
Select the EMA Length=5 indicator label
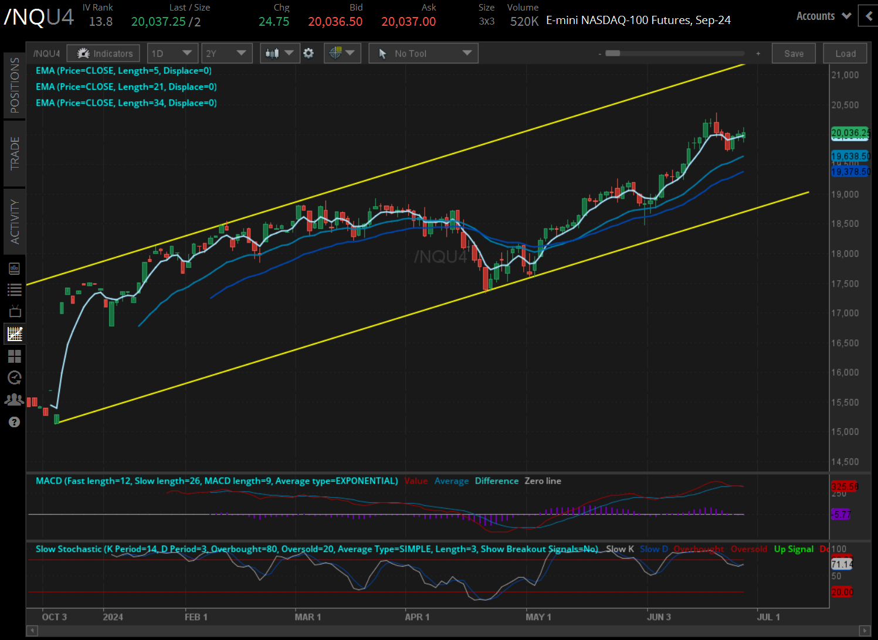pos(124,70)
